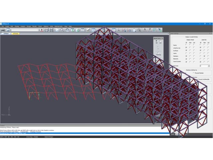The image size is (213, 160).
Task: Open the External Links menu
Action: click(59, 26)
